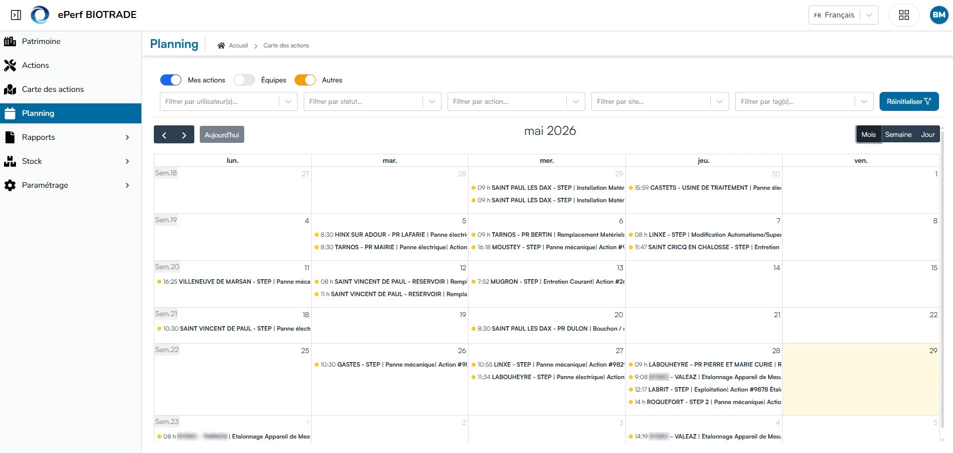Image resolution: width=953 pixels, height=453 pixels.
Task: Switch to the Jour view
Action: tap(928, 135)
